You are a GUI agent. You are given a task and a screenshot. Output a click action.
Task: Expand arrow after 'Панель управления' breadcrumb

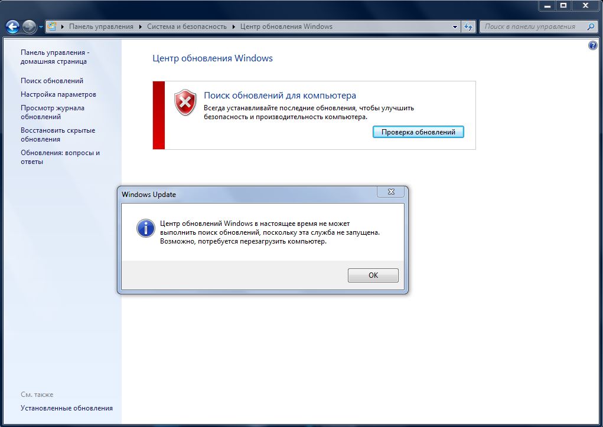pos(141,27)
